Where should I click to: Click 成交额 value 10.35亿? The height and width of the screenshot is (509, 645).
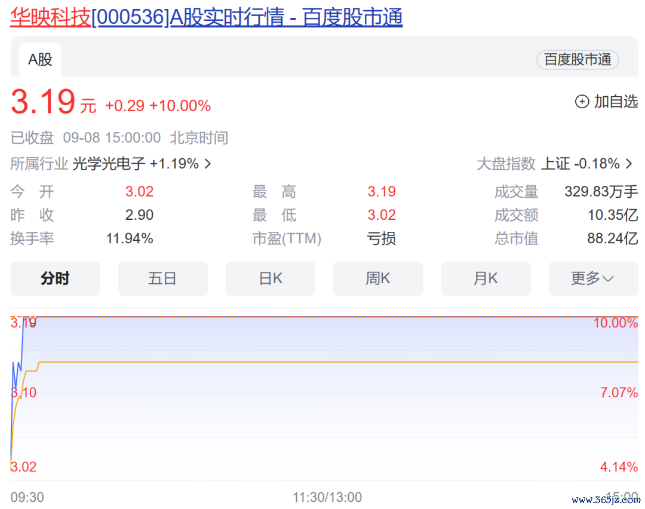(613, 215)
